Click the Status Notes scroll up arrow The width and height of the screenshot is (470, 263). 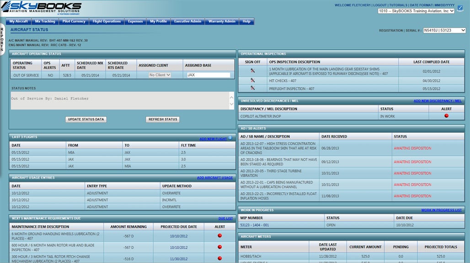[231, 97]
